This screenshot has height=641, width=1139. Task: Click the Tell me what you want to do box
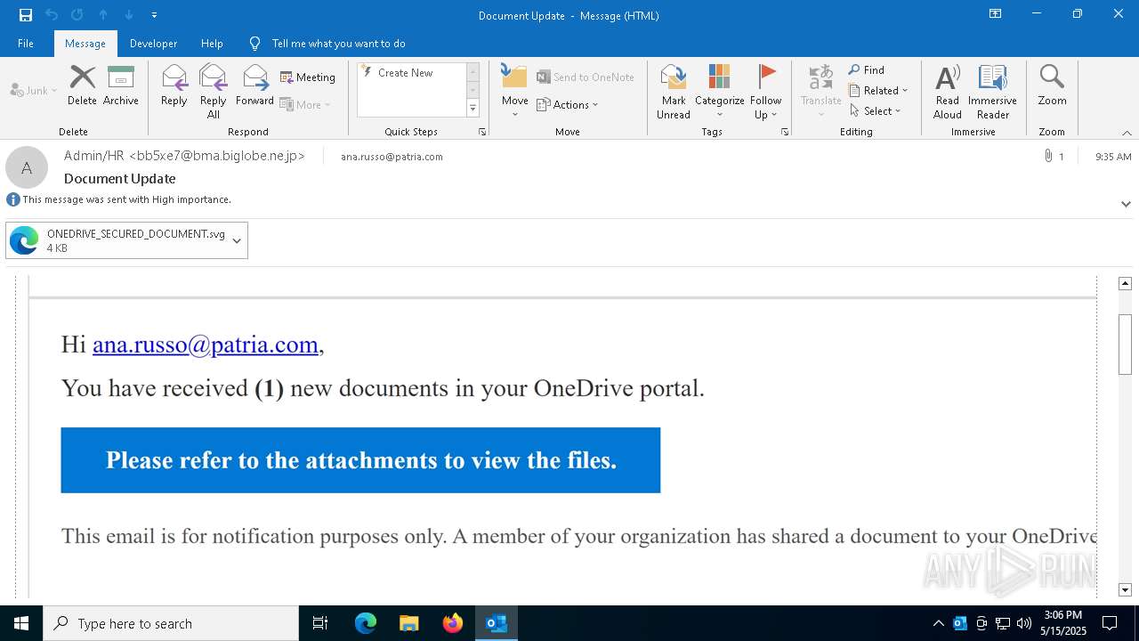[338, 44]
